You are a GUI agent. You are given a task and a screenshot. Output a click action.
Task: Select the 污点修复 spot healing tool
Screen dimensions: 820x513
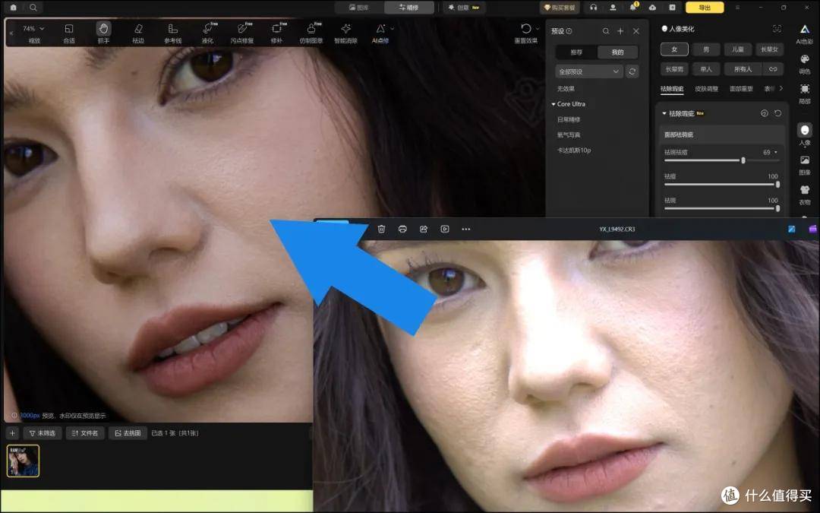[241, 33]
